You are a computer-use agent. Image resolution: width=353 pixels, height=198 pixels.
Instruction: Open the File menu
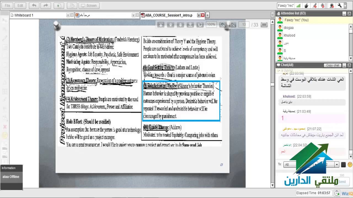point(7,5)
